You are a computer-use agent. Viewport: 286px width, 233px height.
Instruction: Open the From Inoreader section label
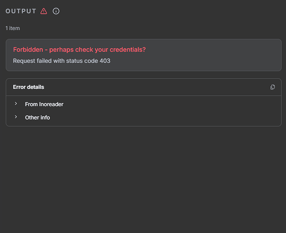click(x=44, y=104)
